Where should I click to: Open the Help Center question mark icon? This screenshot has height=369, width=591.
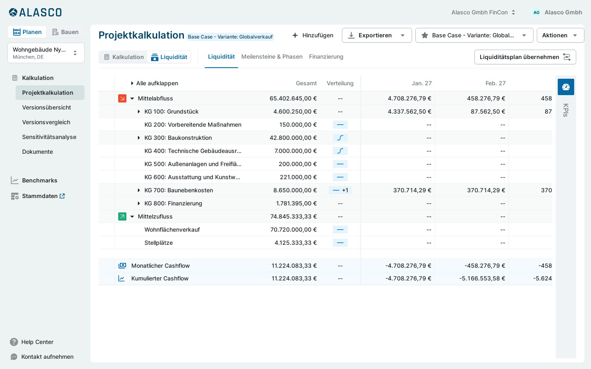pyautogui.click(x=14, y=342)
